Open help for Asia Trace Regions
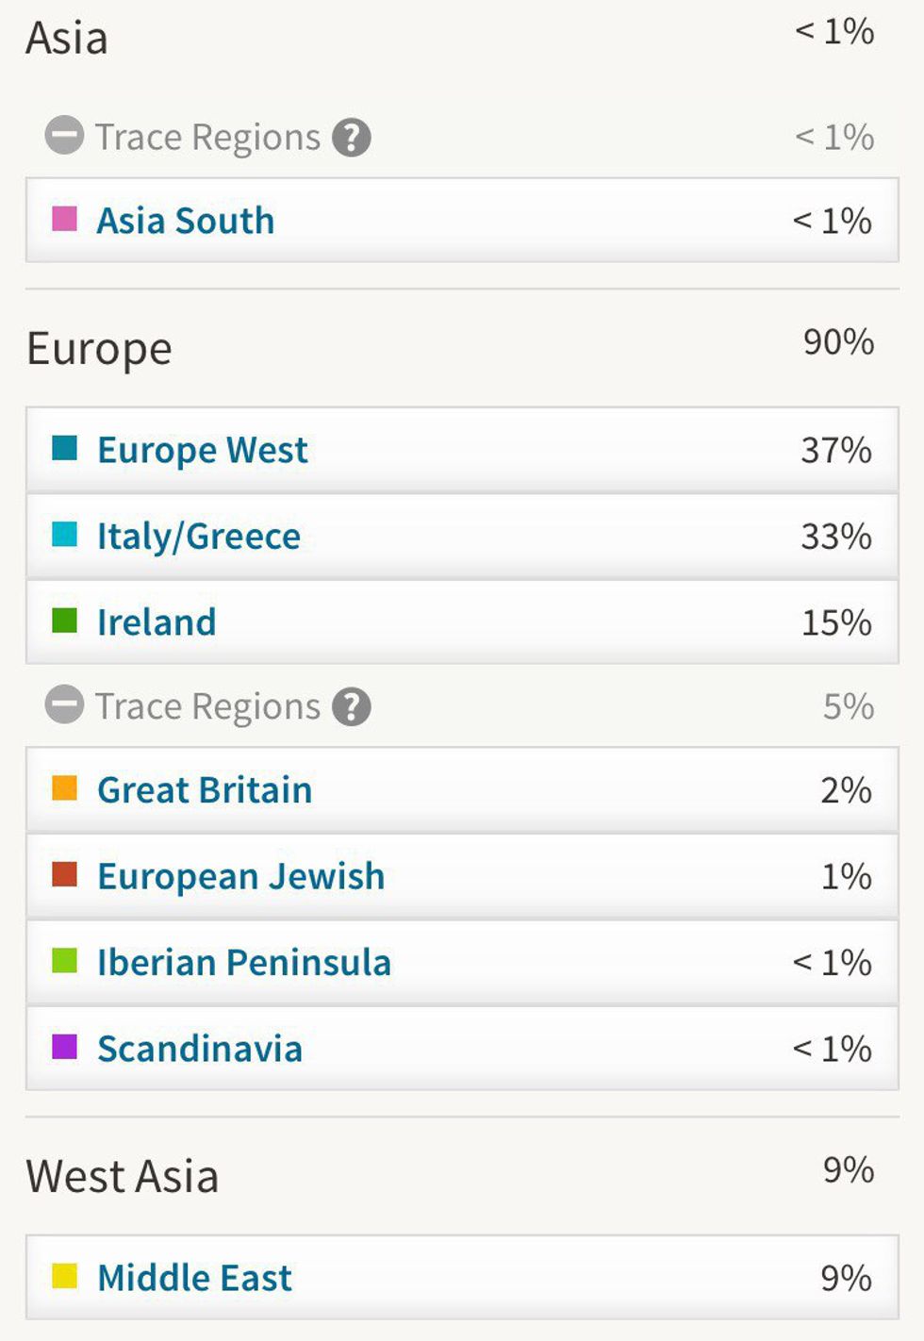The height and width of the screenshot is (1341, 924). (x=351, y=138)
